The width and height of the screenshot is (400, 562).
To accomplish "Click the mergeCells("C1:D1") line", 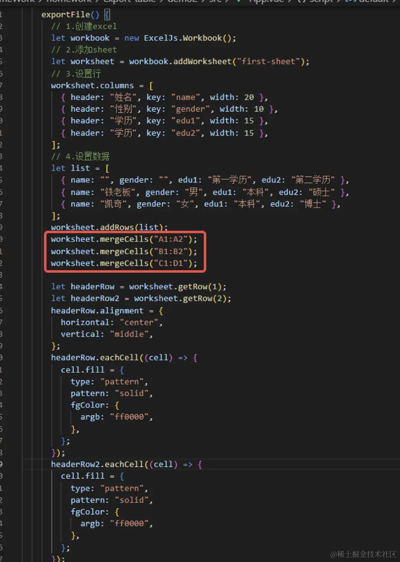I will click(124, 263).
